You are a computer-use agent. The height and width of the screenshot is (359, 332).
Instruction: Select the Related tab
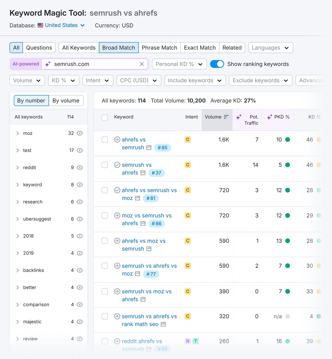pyautogui.click(x=232, y=47)
